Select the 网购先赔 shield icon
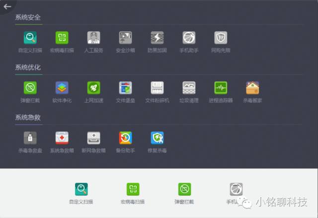This screenshot has width=318, height=218. pyautogui.click(x=221, y=38)
